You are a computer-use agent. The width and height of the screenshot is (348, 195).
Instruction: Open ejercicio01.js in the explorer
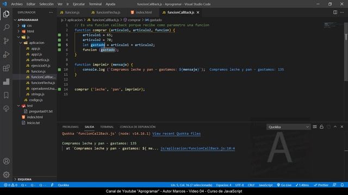(41, 66)
